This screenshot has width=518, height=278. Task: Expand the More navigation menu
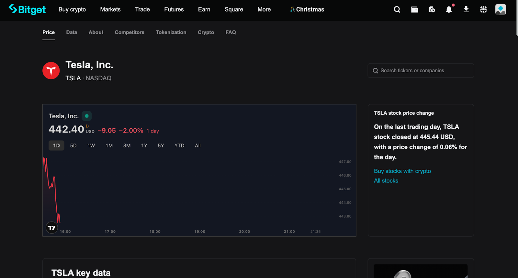[264, 9]
